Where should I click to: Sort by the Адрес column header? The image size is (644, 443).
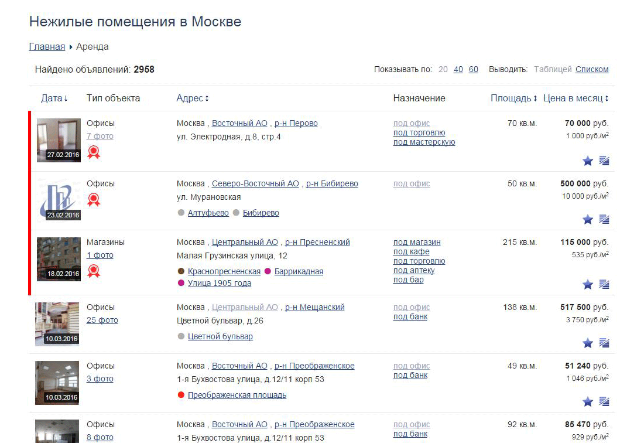[x=192, y=98]
